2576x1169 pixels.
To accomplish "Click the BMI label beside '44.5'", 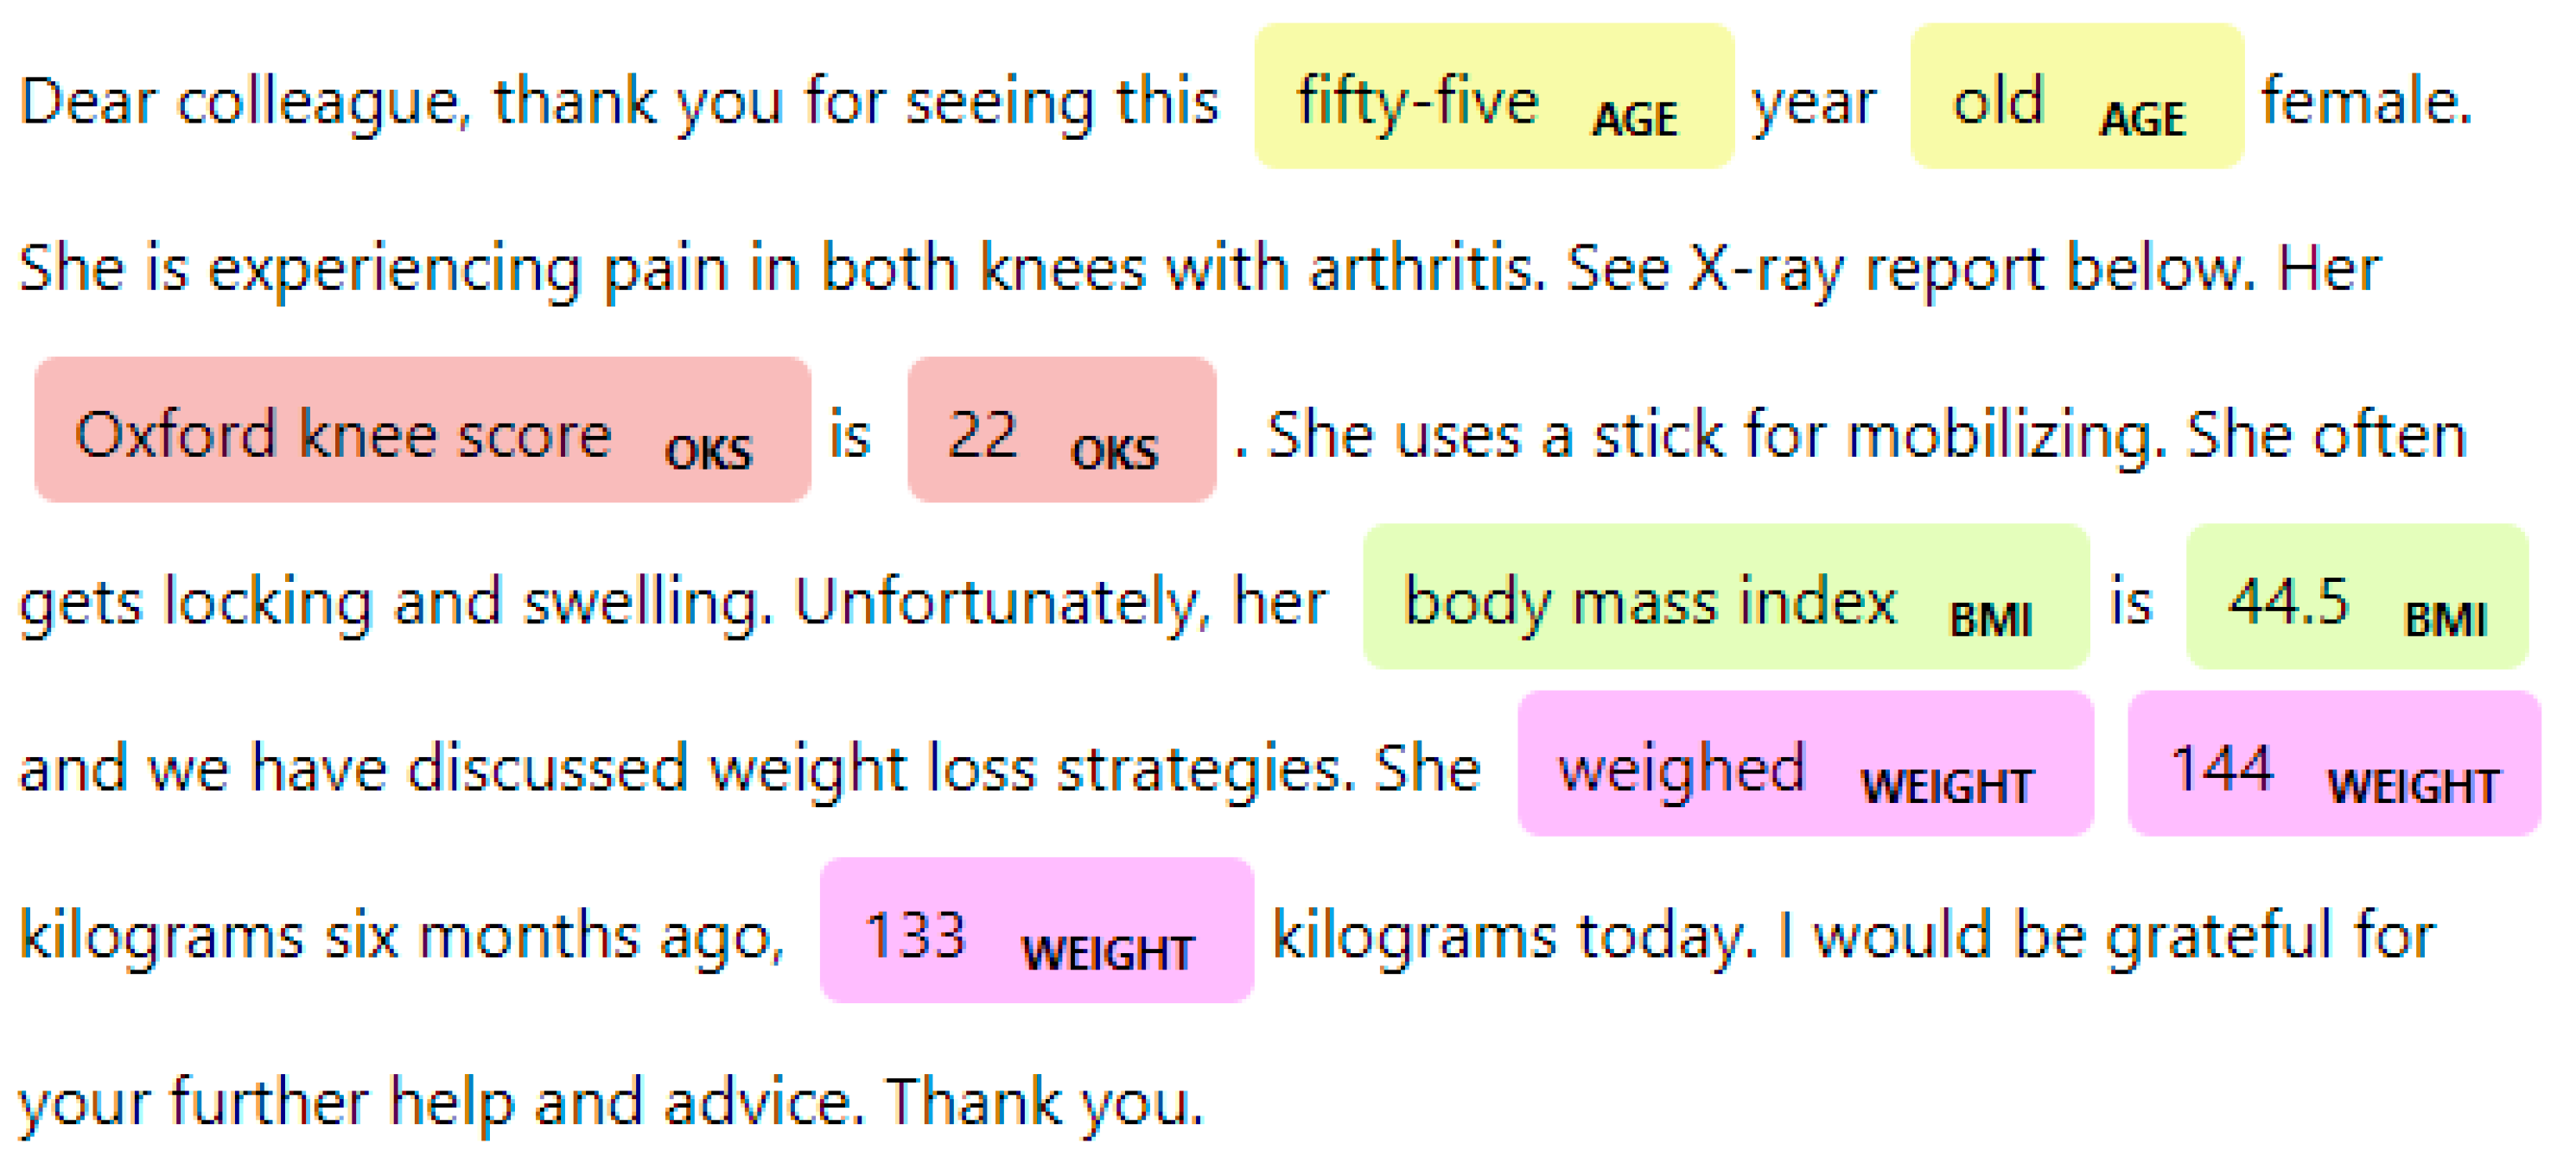I will tap(2445, 620).
